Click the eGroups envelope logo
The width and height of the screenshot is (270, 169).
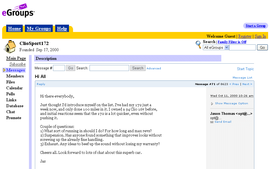18,11
